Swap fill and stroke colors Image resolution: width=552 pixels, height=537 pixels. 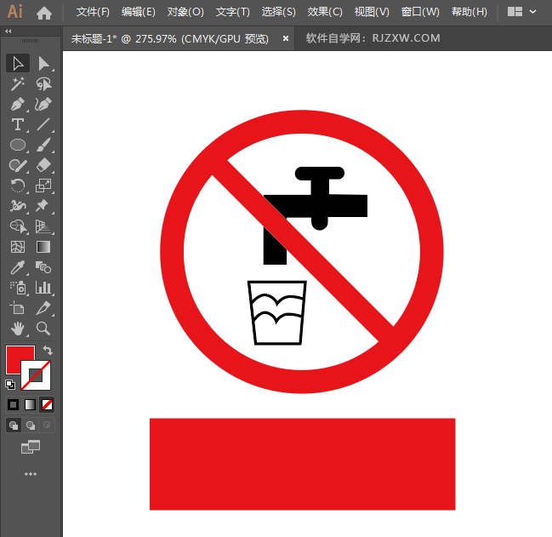pos(48,350)
